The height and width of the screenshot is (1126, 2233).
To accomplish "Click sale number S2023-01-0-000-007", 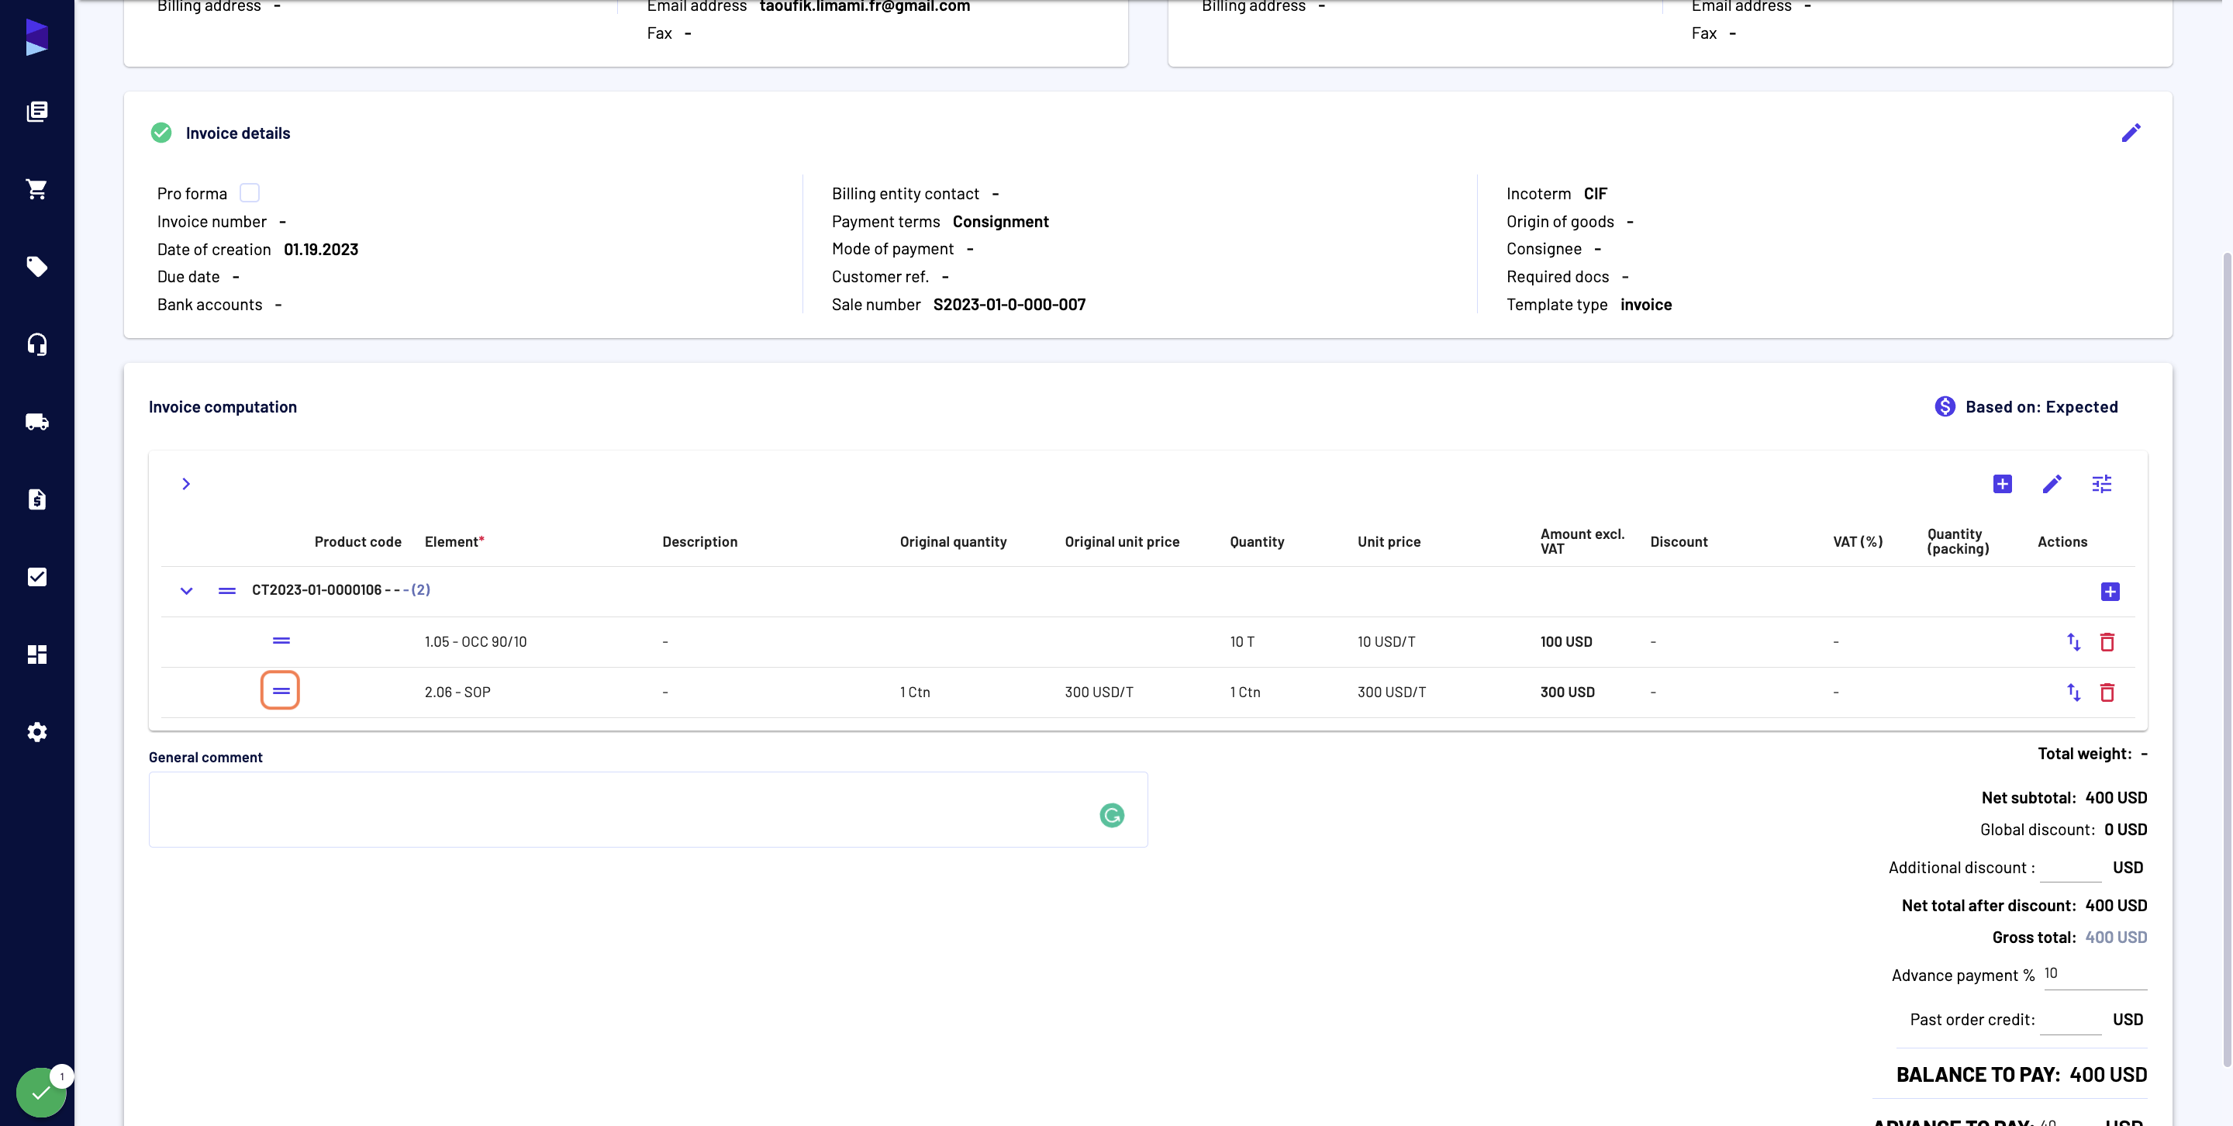I will point(1009,304).
